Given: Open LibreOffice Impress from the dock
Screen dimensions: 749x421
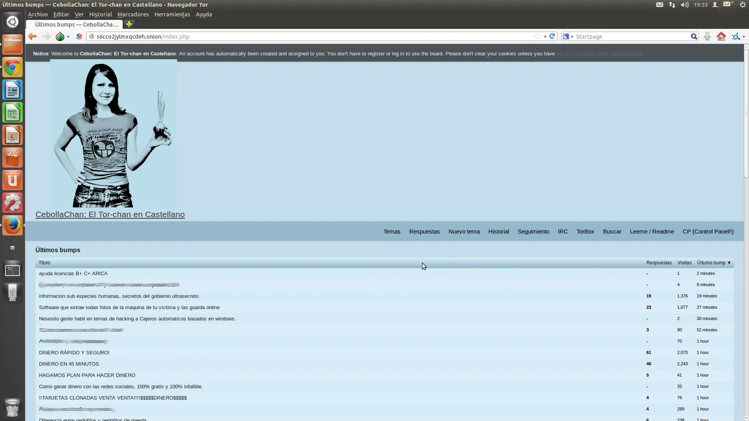Looking at the screenshot, I should click(x=12, y=135).
